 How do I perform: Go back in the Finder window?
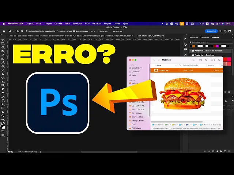point(154,60)
